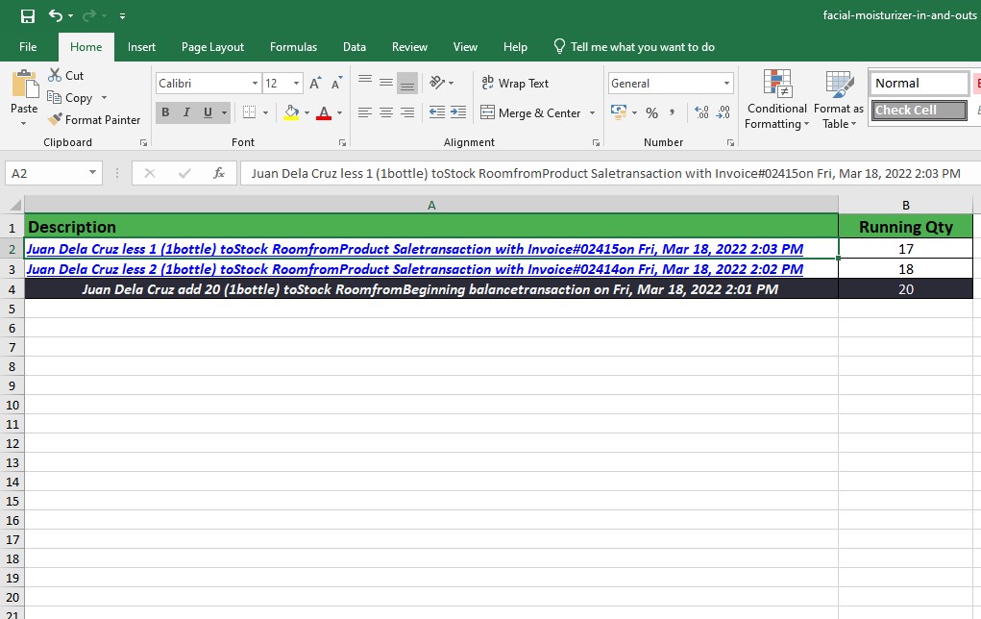Open the File menu
This screenshot has height=619, width=981.
(28, 47)
